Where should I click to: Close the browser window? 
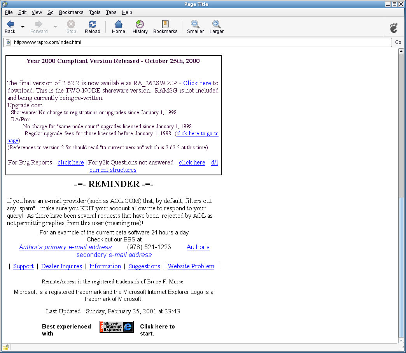[x=401, y=4]
